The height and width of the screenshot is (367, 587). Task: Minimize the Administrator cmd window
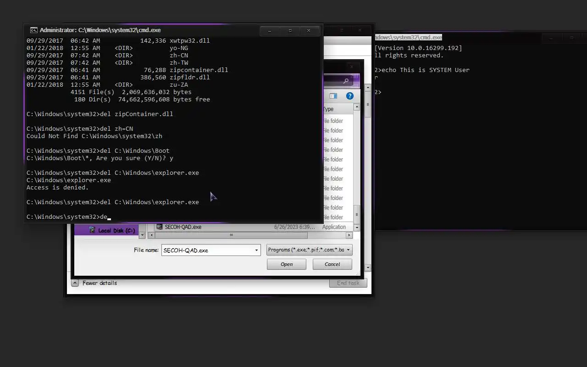pyautogui.click(x=270, y=31)
